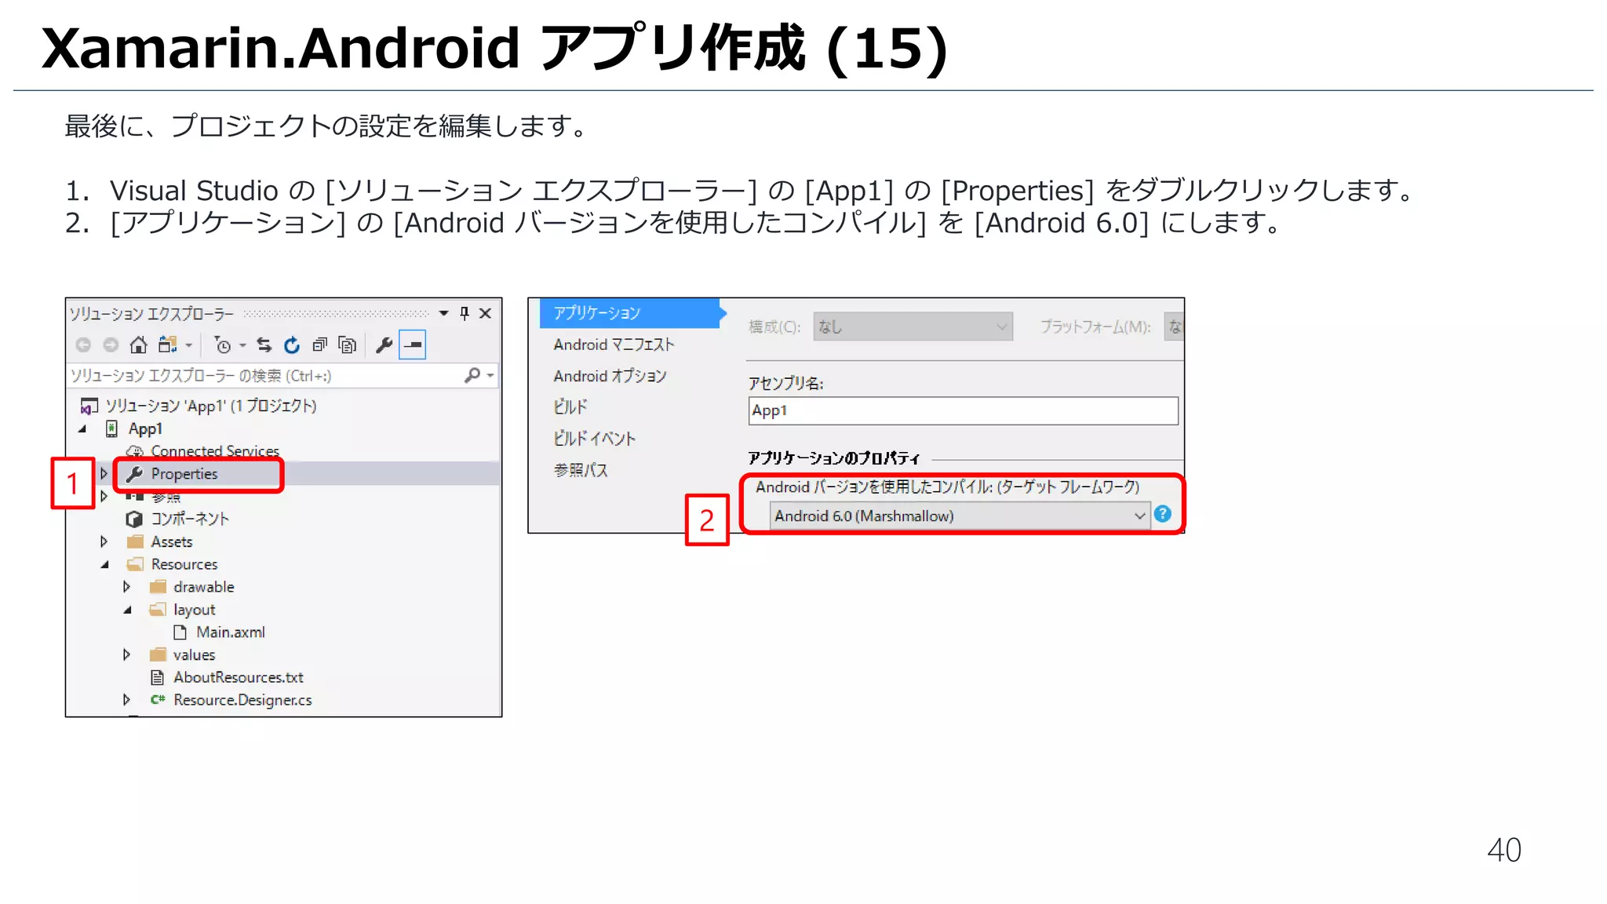Expand the Resource.Designer.cs arrow
Image resolution: width=1607 pixels, height=904 pixels.
tap(126, 700)
